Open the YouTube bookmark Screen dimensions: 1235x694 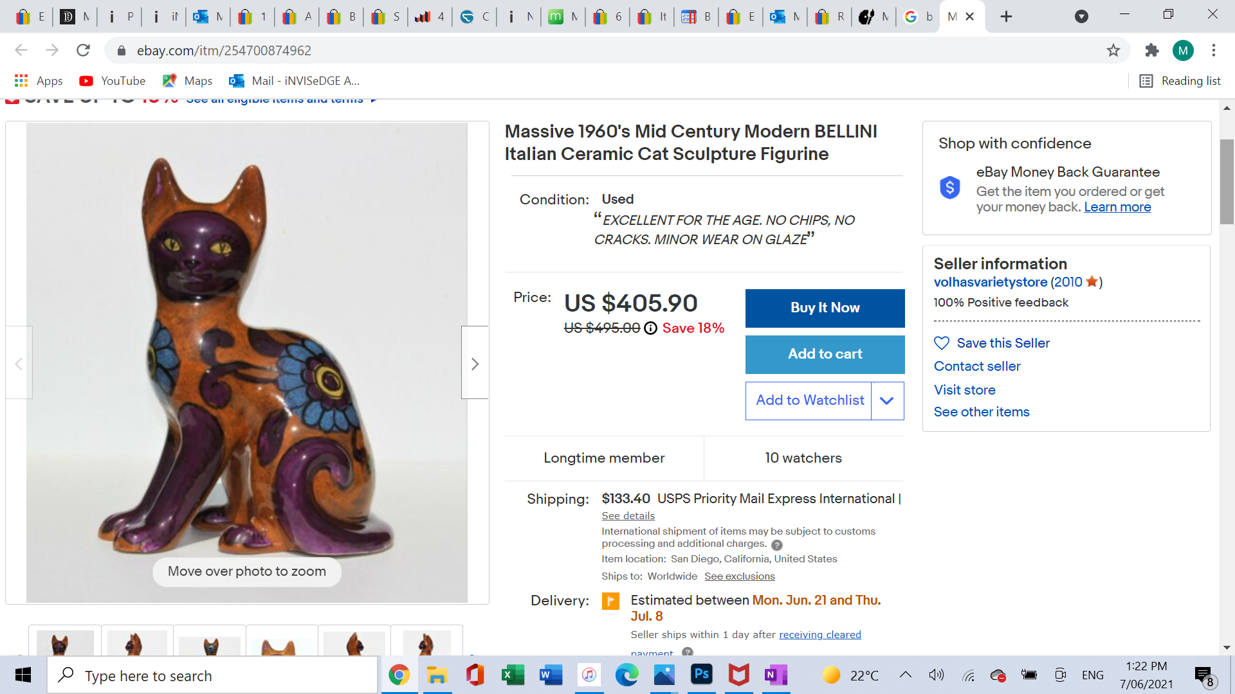(113, 80)
